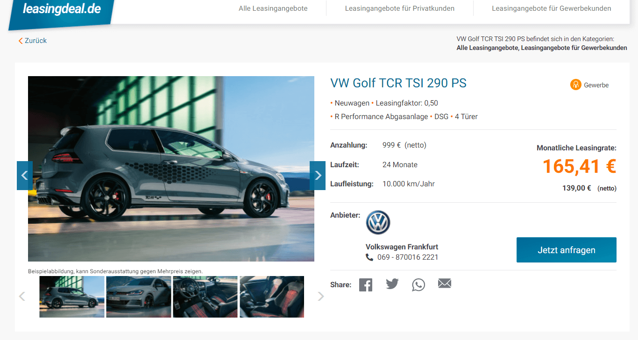Click the Volkswagen Frankfurt dealer name

pos(402,247)
